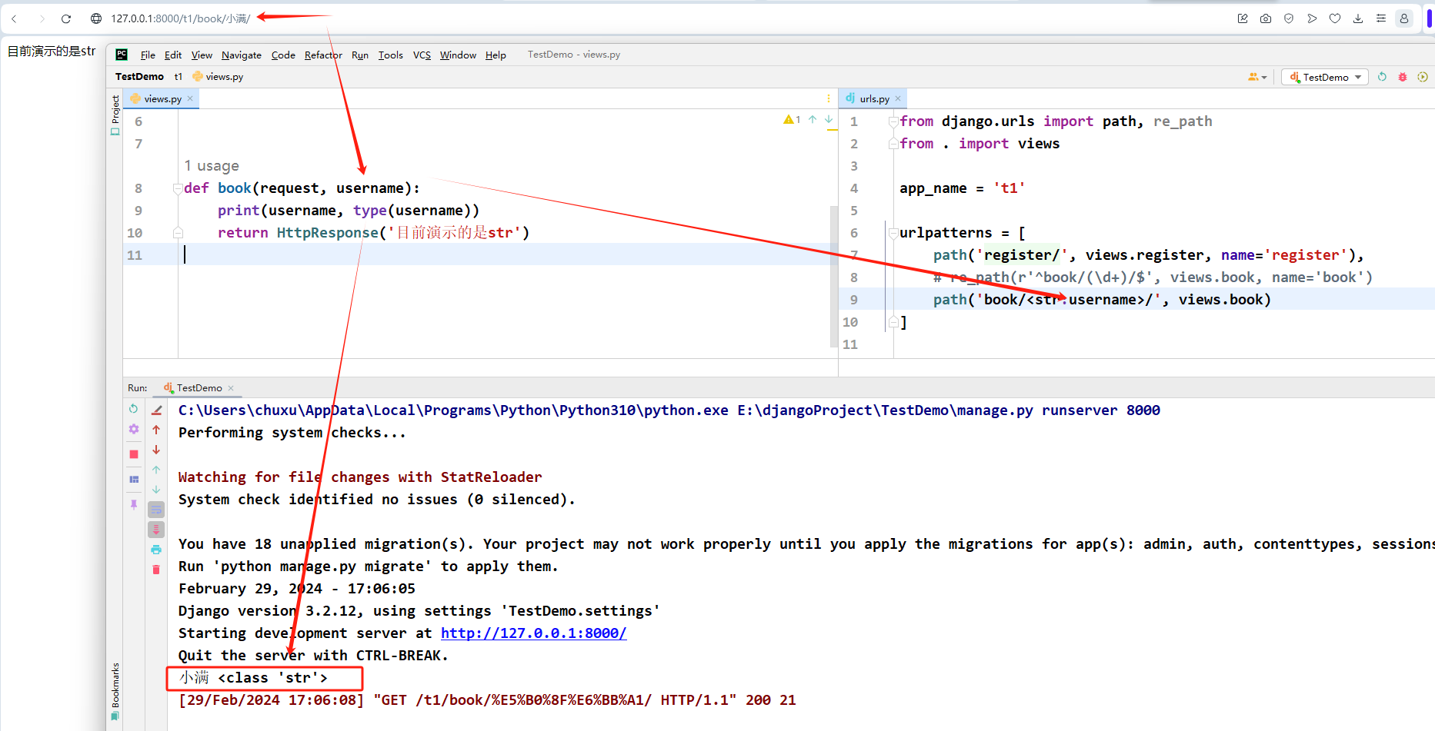Click the globe site-info icon in address bar
The width and height of the screenshot is (1435, 731).
(x=96, y=18)
